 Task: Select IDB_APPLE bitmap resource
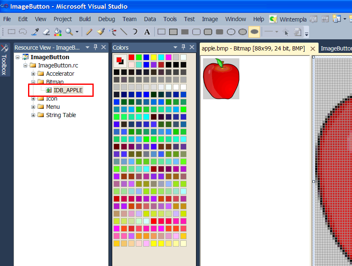68,90
